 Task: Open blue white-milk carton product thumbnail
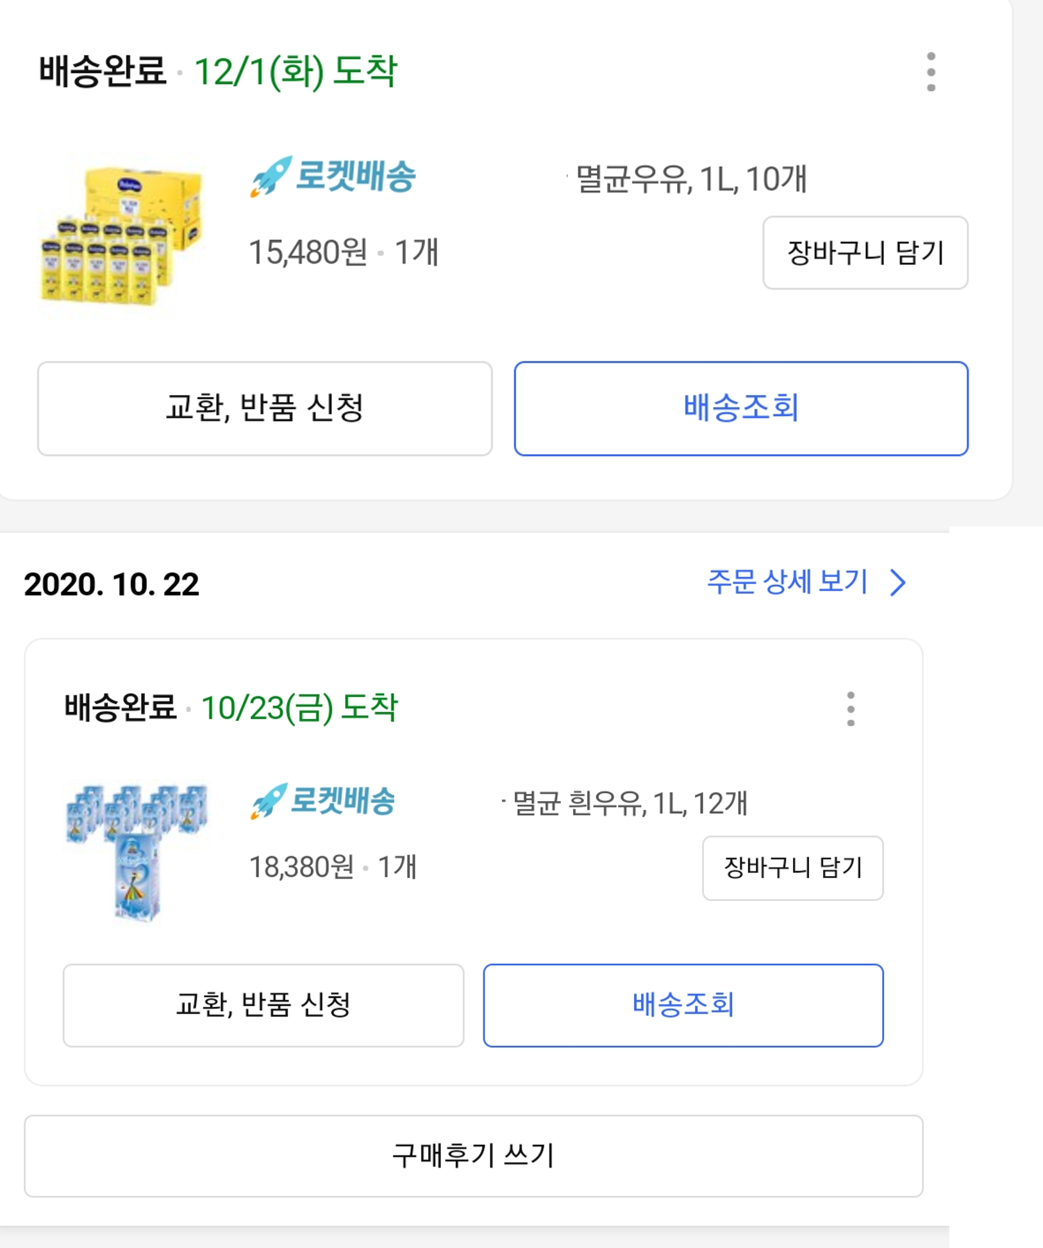click(137, 852)
